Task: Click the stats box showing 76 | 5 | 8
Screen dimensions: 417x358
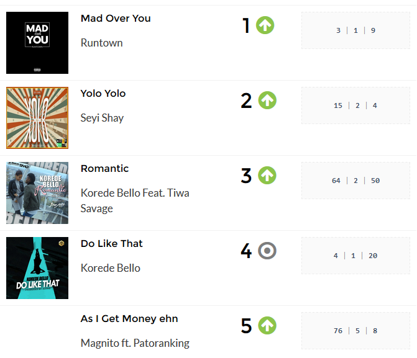Action: [355, 331]
